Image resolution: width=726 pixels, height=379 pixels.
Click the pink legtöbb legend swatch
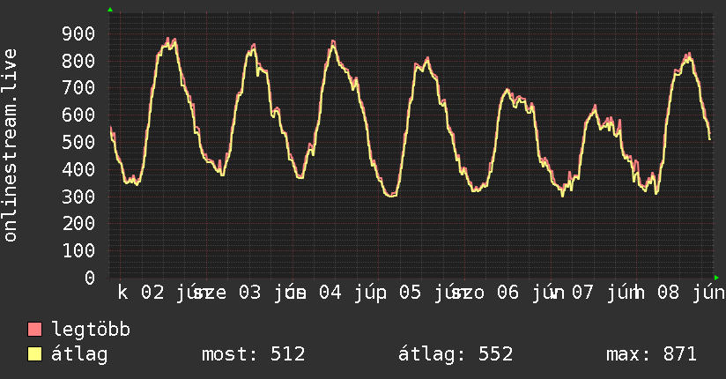click(34, 330)
